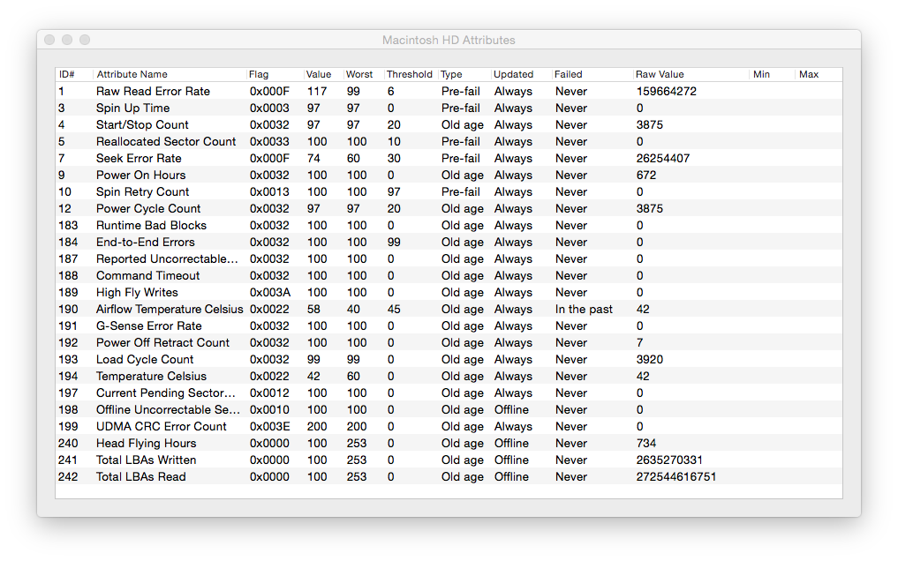898x561 pixels.
Task: Select the Power Off Retract Count row
Action: point(449,342)
